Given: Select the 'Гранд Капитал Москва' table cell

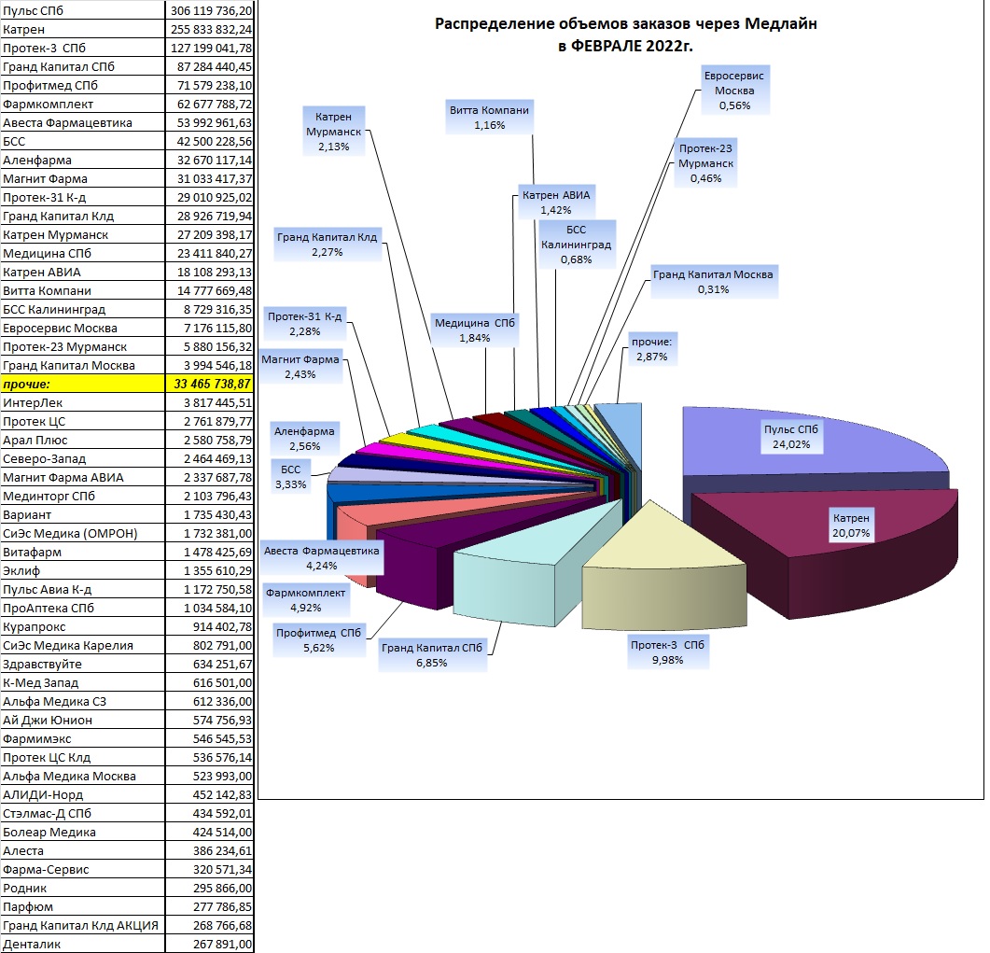Looking at the screenshot, I should [x=82, y=365].
